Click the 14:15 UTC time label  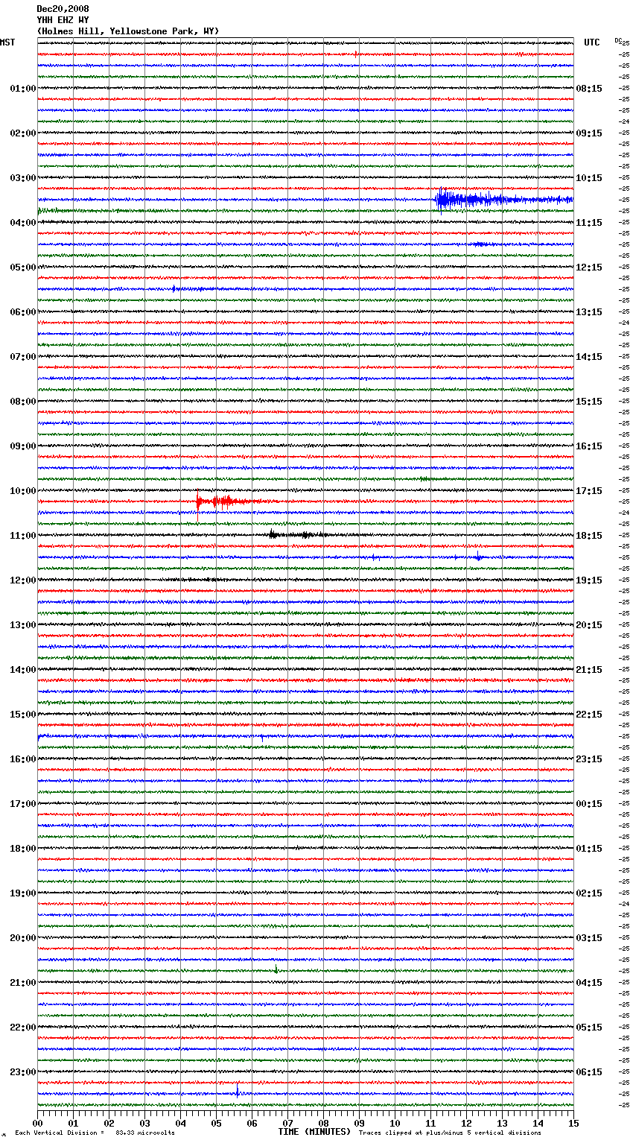point(589,357)
